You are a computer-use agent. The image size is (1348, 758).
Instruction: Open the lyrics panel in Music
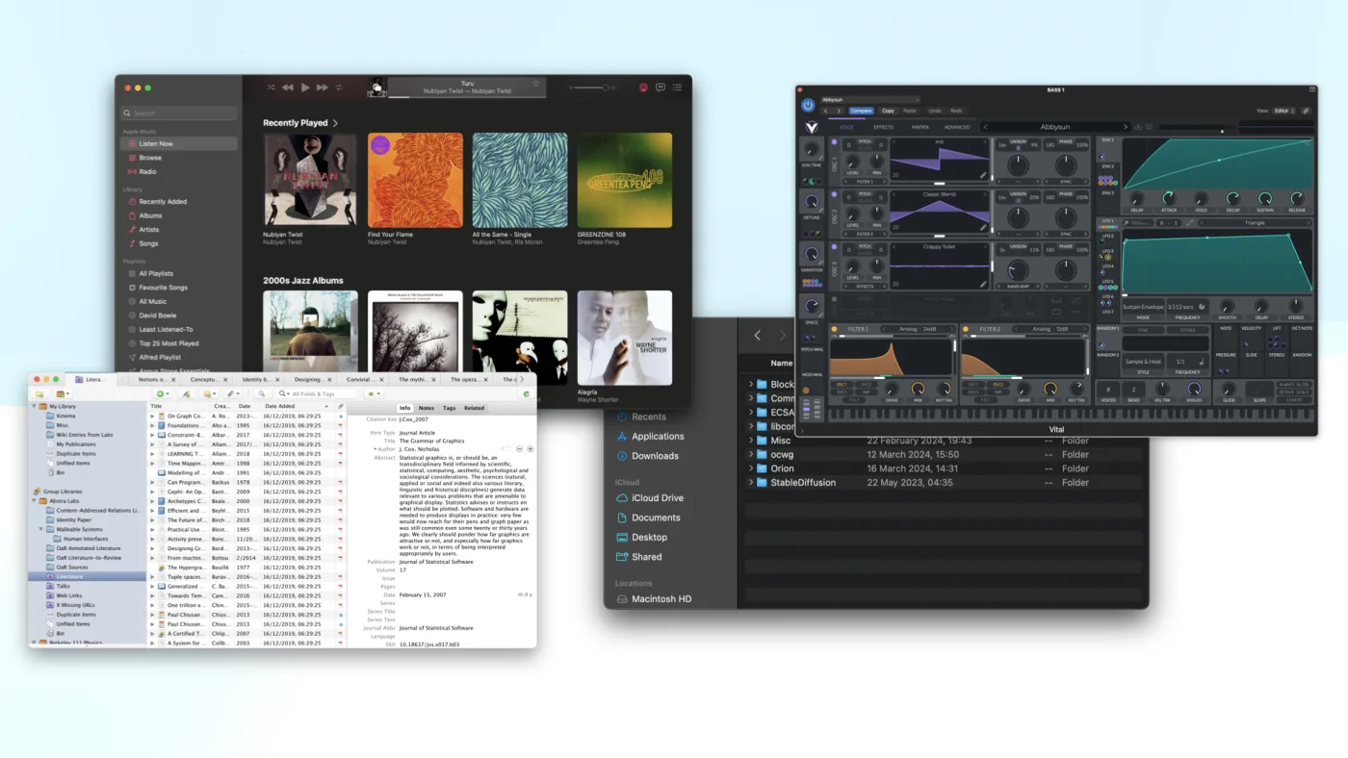pyautogui.click(x=661, y=88)
